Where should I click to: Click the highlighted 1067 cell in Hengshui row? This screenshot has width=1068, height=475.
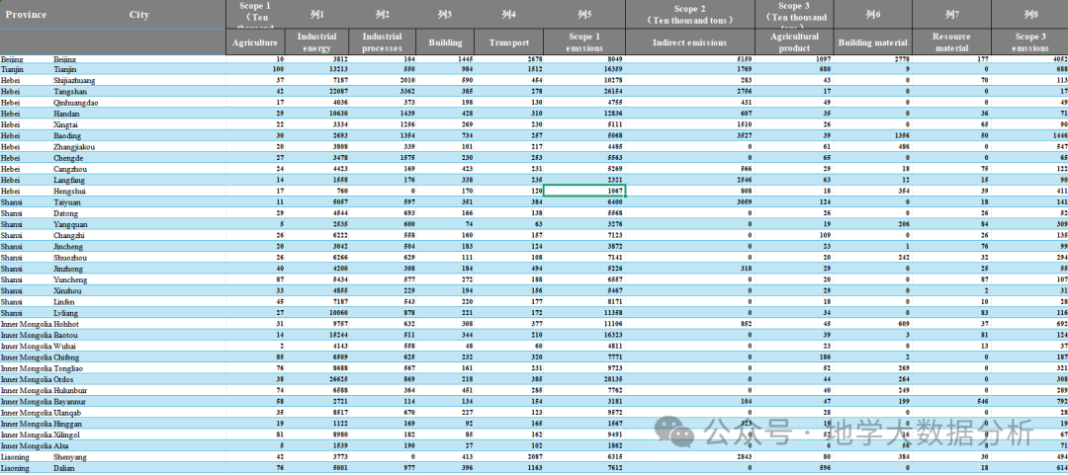click(x=583, y=192)
